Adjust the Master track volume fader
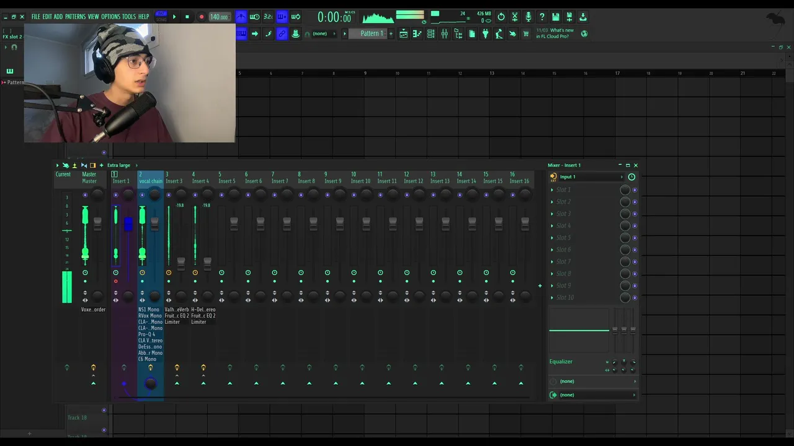The width and height of the screenshot is (794, 446). click(x=97, y=224)
